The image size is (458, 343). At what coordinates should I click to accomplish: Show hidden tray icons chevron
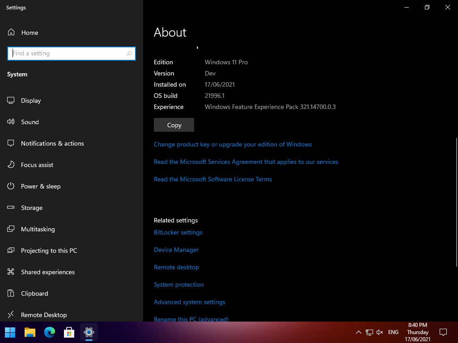click(359, 332)
